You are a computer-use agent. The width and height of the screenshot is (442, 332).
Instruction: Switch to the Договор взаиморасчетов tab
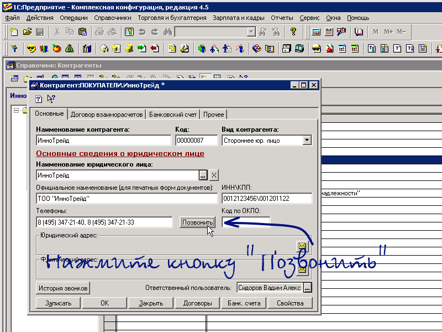[x=107, y=115]
